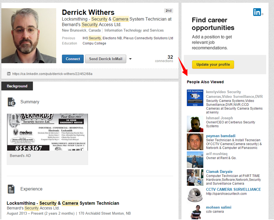
Task: Click the yellow Update your profile button
Action: coord(213,64)
